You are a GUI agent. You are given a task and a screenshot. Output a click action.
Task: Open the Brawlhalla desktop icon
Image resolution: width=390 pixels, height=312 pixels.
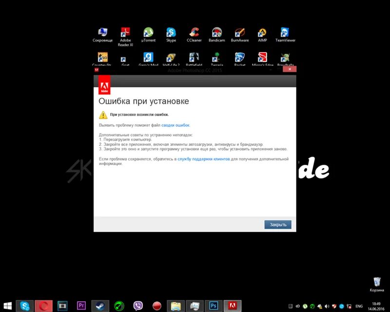(285, 59)
